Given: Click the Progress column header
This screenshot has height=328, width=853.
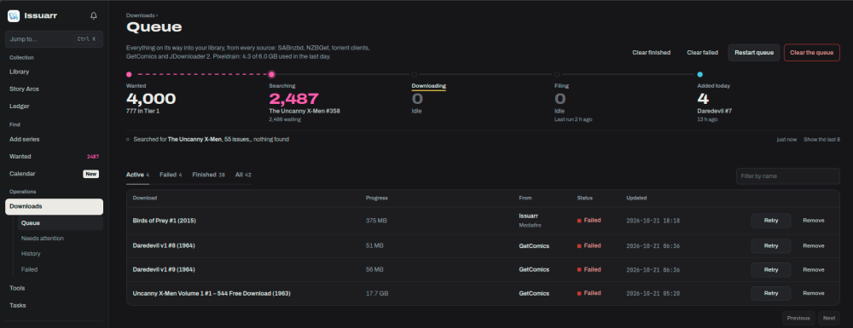Looking at the screenshot, I should coord(377,199).
